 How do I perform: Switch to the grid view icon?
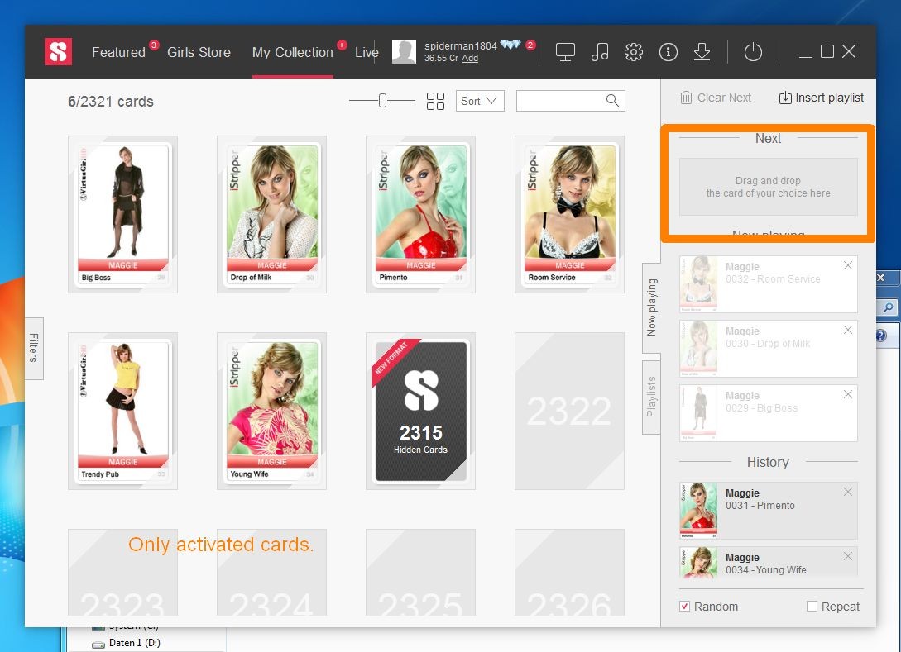[x=435, y=101]
